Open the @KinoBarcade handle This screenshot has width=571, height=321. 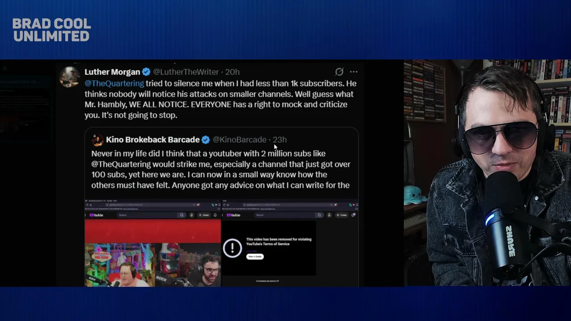(240, 140)
